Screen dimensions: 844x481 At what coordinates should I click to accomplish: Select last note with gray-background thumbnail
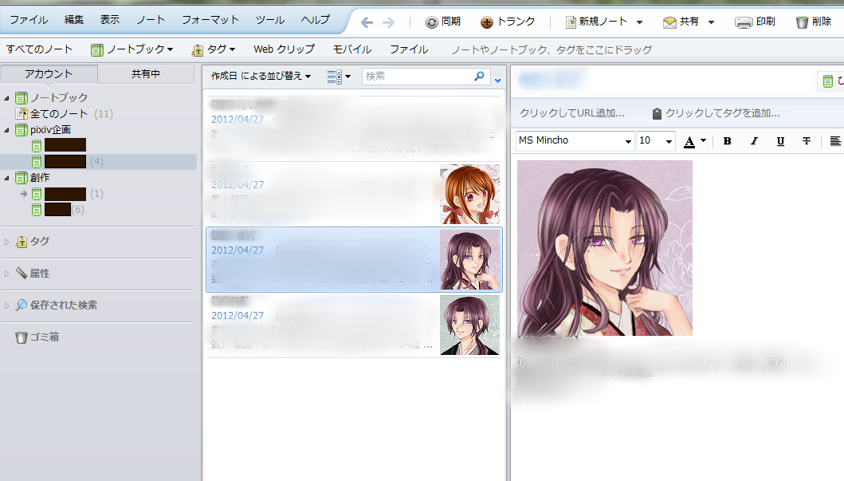(x=354, y=325)
